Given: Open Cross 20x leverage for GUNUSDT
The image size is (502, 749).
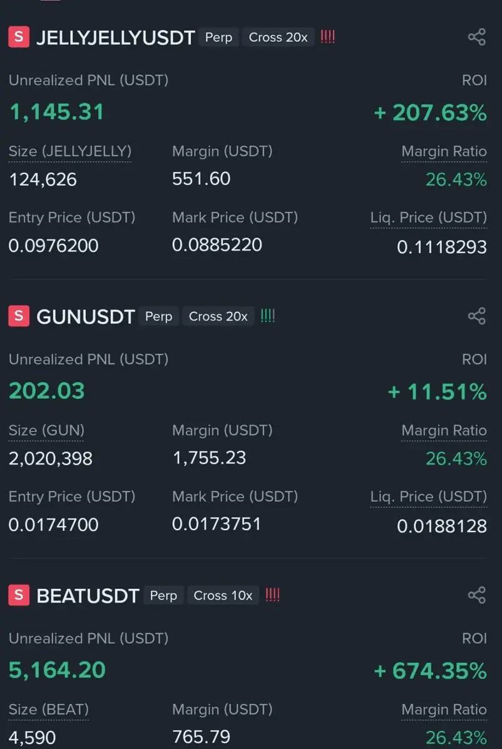Looking at the screenshot, I should tap(218, 316).
